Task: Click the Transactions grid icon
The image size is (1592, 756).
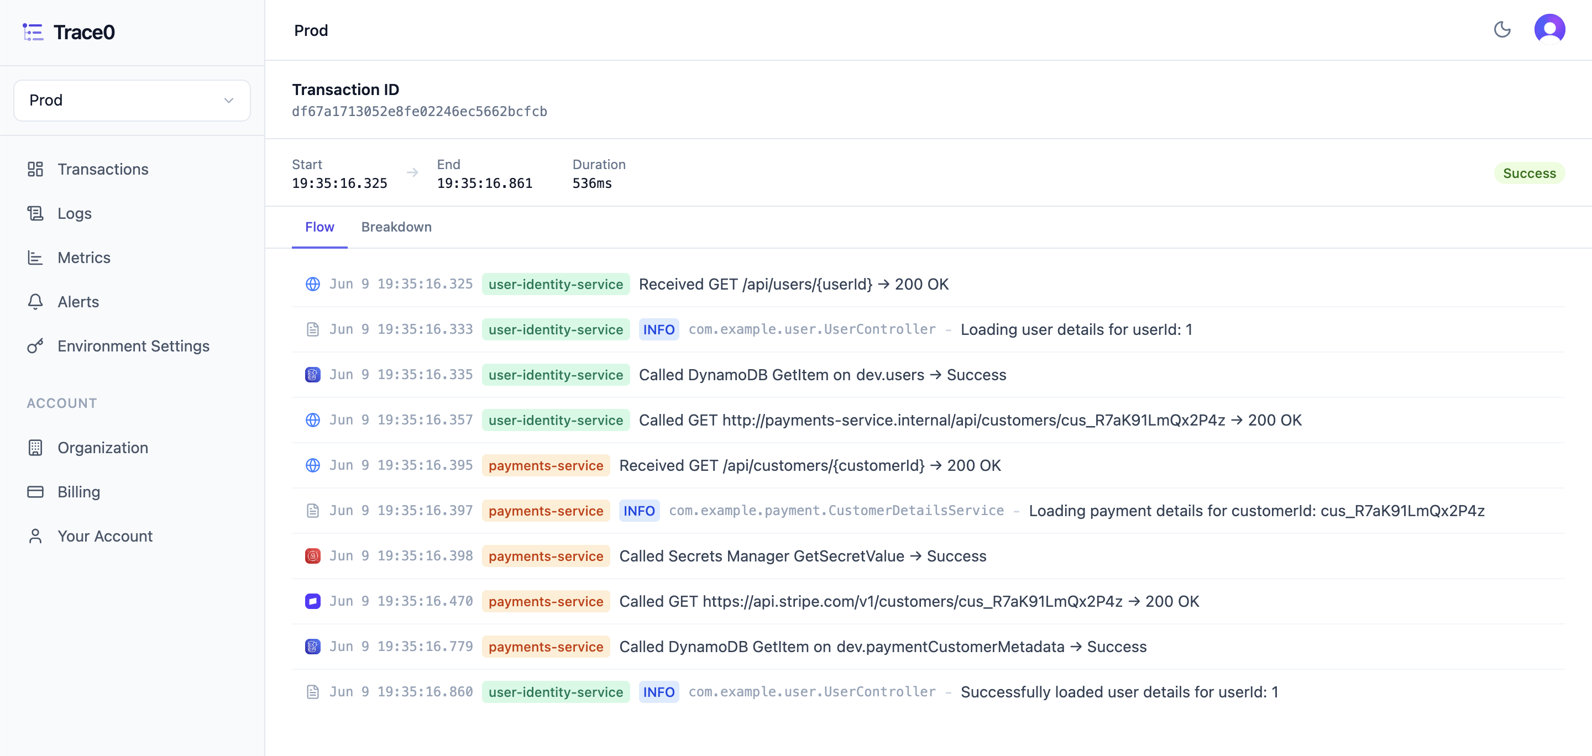Action: coord(35,169)
